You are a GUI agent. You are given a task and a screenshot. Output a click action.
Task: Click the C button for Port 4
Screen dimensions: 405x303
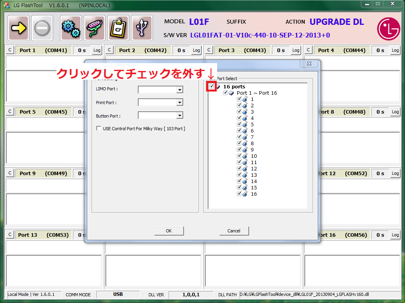(x=308, y=50)
